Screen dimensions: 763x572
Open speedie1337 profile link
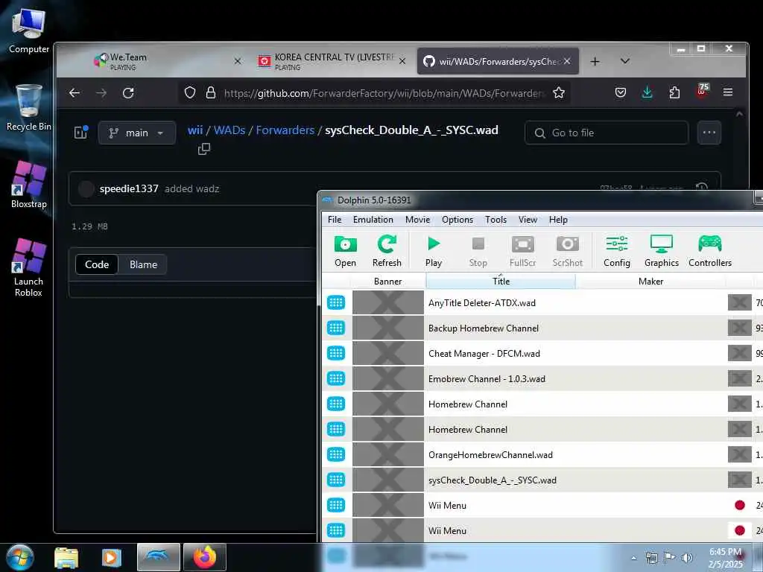tap(129, 188)
